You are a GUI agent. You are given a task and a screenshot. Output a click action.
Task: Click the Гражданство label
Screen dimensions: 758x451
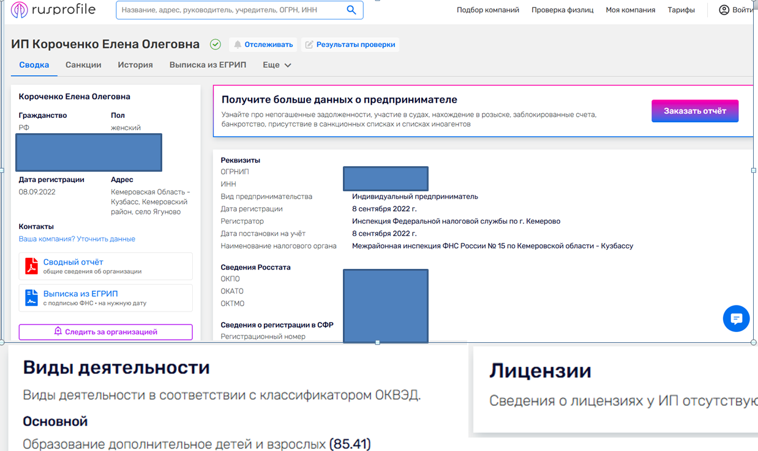43,116
